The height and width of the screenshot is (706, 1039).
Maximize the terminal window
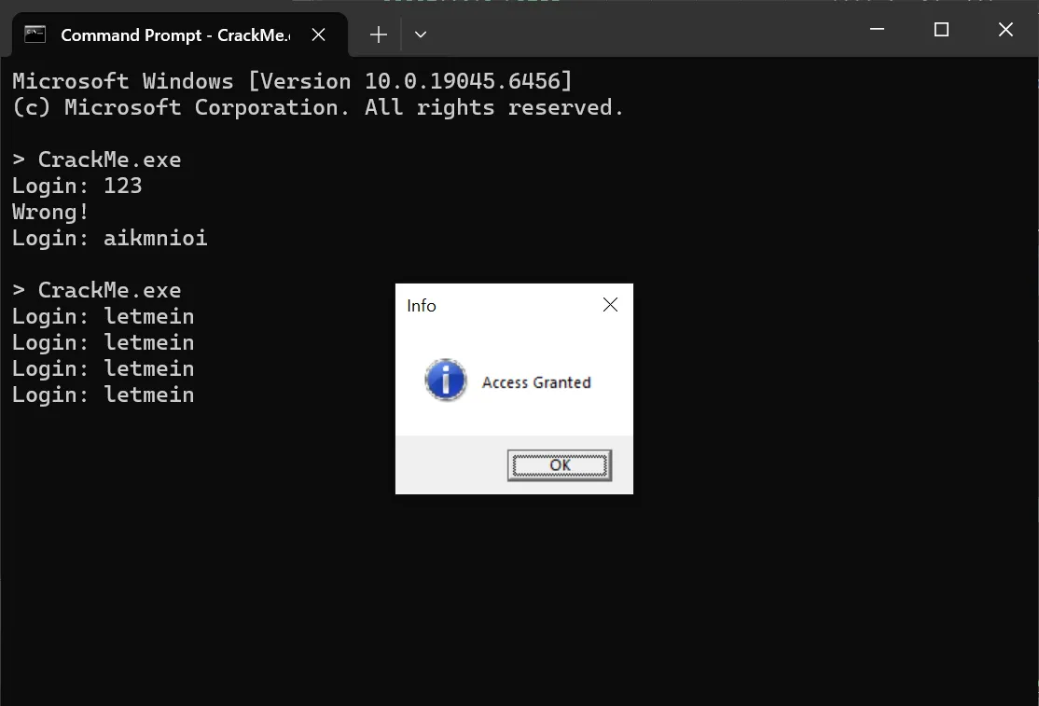pos(941,30)
